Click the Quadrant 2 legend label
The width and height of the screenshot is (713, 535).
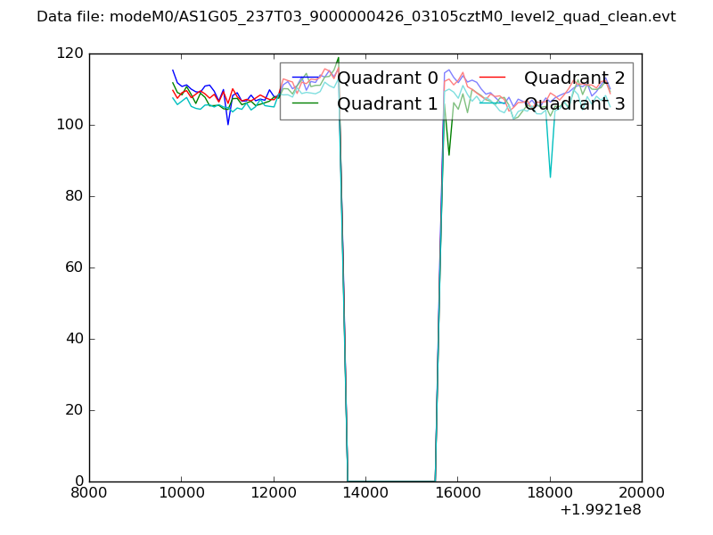point(574,77)
